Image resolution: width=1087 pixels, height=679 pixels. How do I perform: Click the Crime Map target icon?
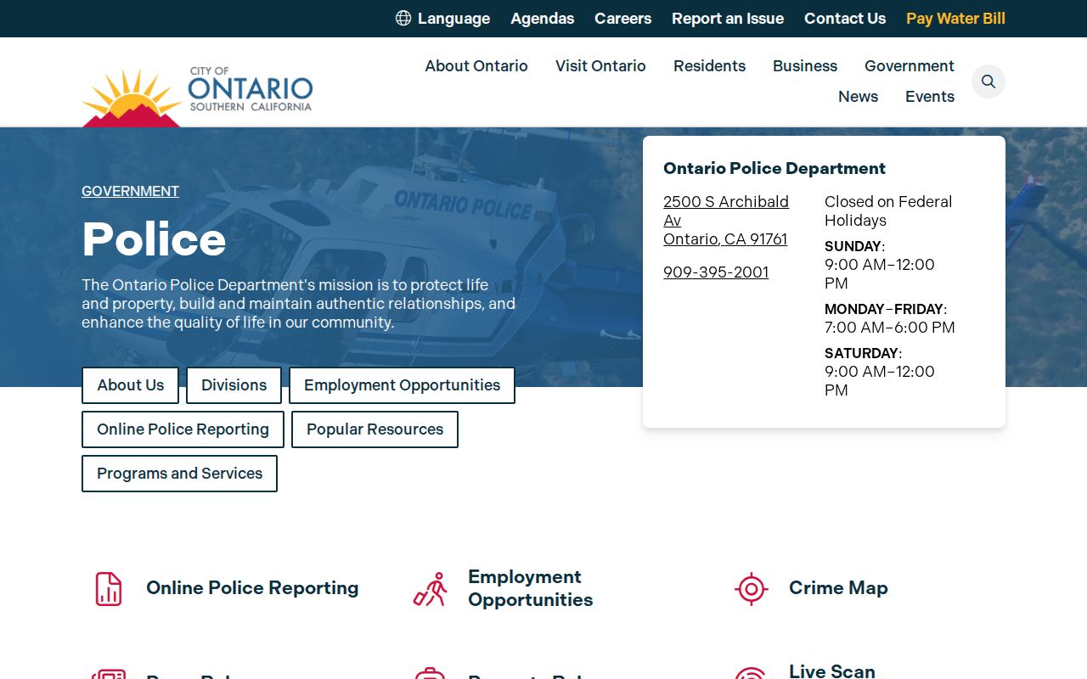752,588
